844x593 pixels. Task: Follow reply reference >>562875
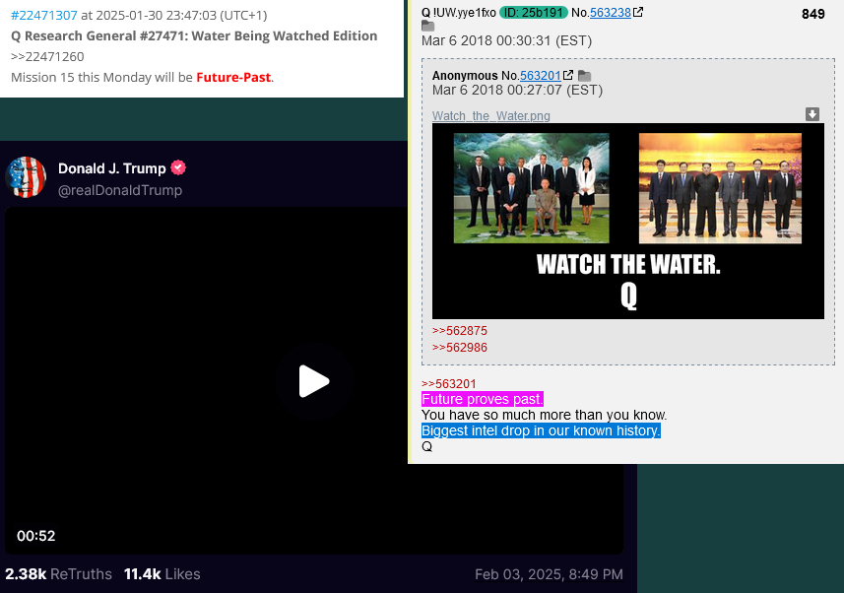(x=460, y=331)
